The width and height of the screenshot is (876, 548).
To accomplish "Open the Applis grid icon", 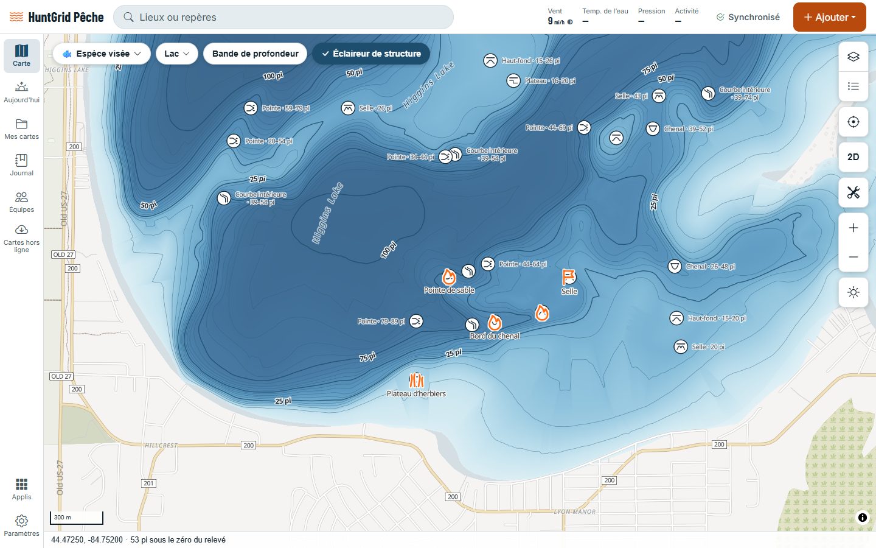I will 22,490.
